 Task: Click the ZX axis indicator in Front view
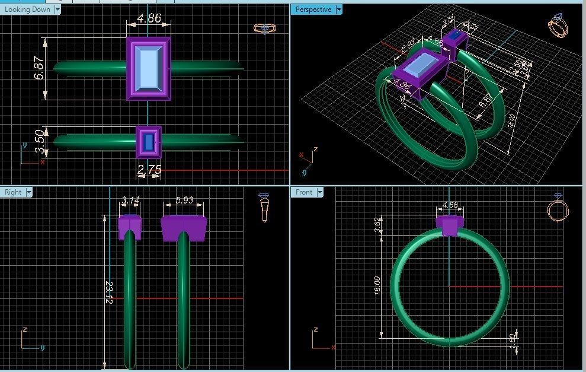324,339
